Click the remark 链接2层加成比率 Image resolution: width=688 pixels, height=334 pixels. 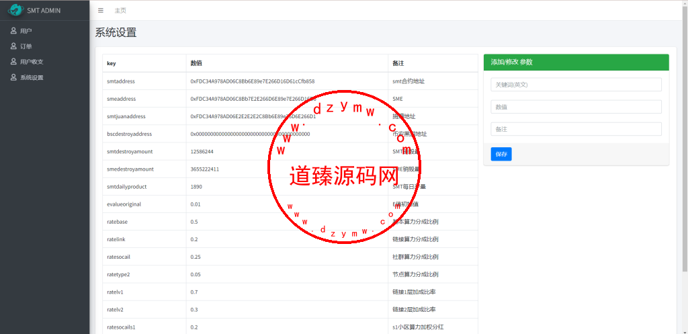click(414, 309)
